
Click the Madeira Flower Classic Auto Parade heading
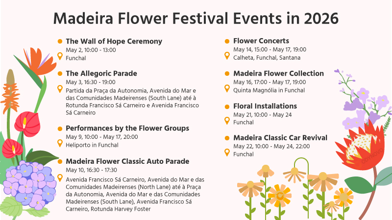click(x=127, y=161)
